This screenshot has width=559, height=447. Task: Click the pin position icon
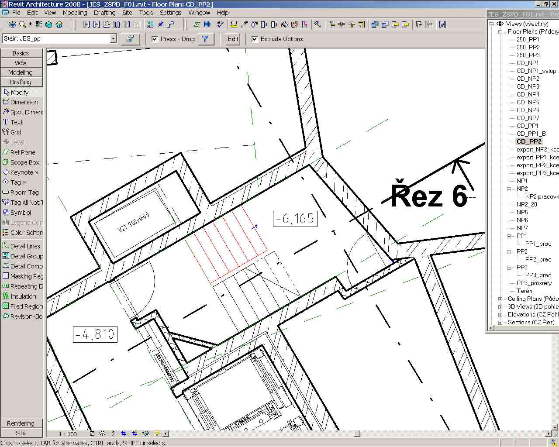(160, 24)
